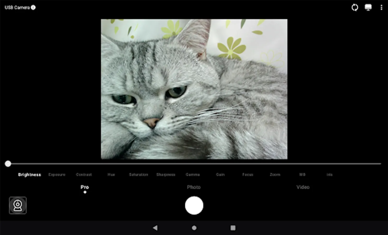Capture a photo with the shutter button
388x235 pixels.
194,205
